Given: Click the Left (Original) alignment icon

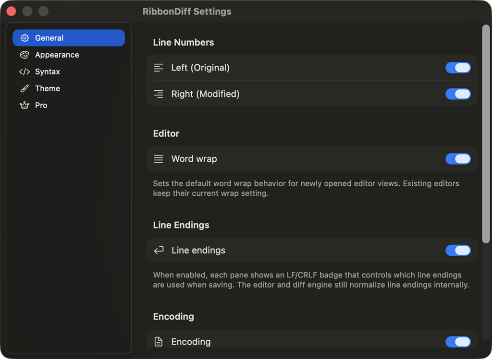Looking at the screenshot, I should [159, 68].
